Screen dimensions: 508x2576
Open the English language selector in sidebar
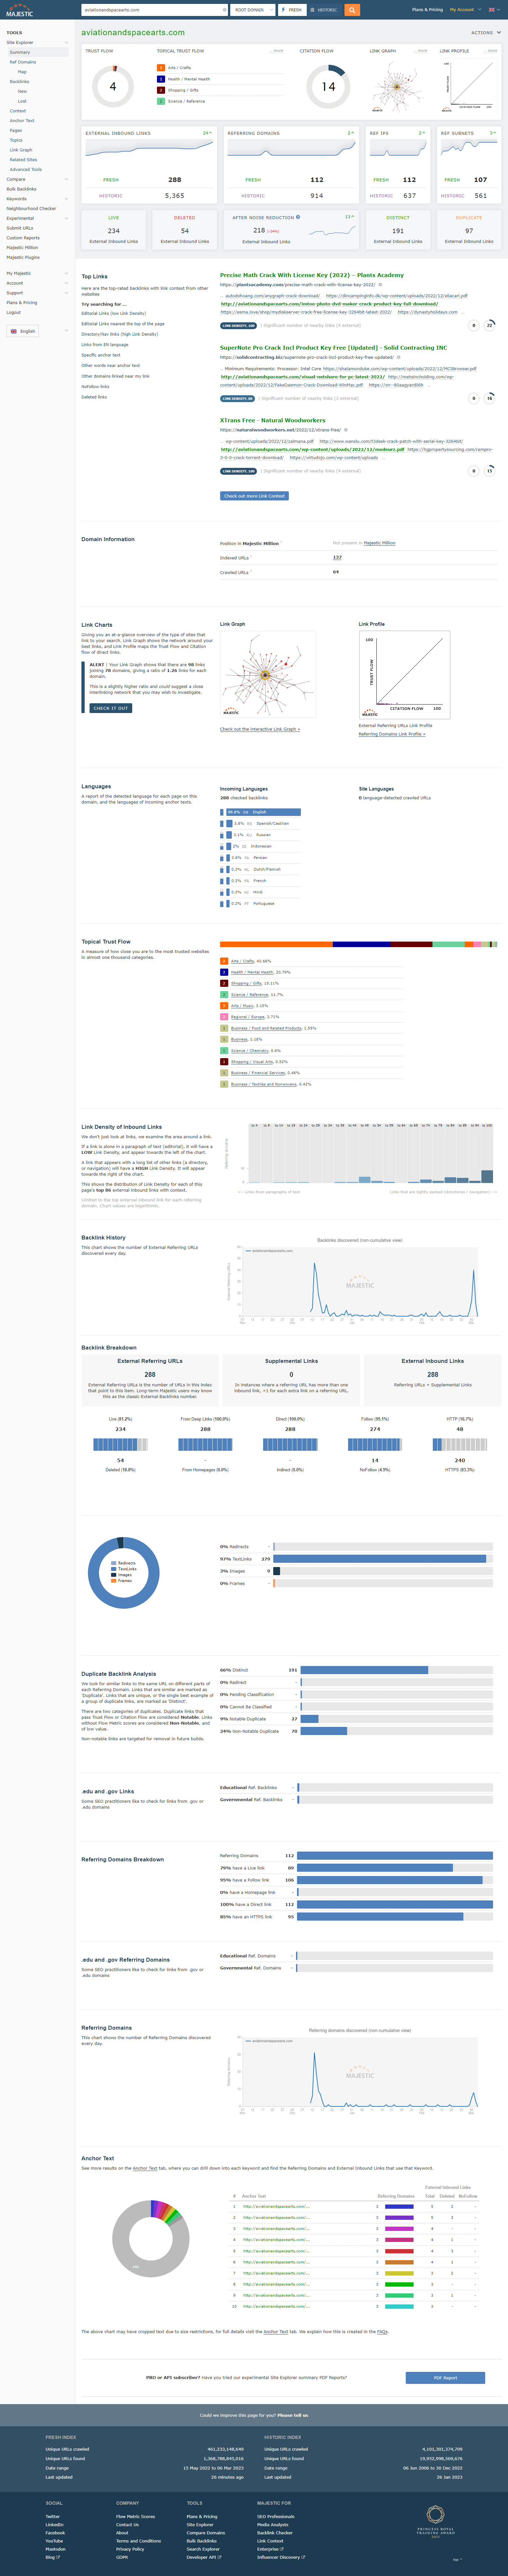coord(22,331)
